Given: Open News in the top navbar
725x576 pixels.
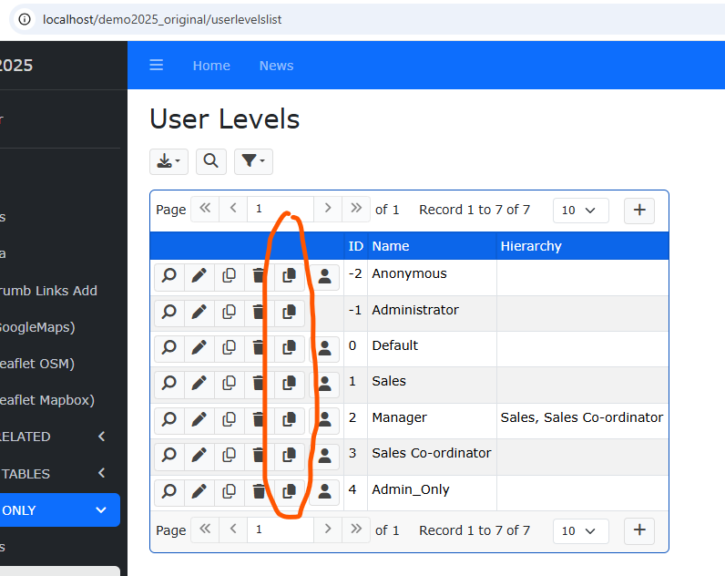Looking at the screenshot, I should point(276,66).
